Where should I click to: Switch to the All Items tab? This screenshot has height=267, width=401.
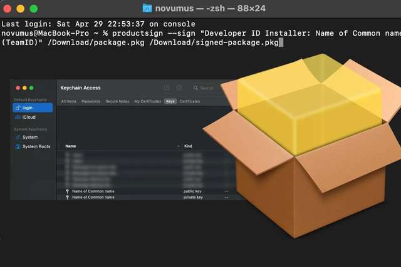[68, 101]
